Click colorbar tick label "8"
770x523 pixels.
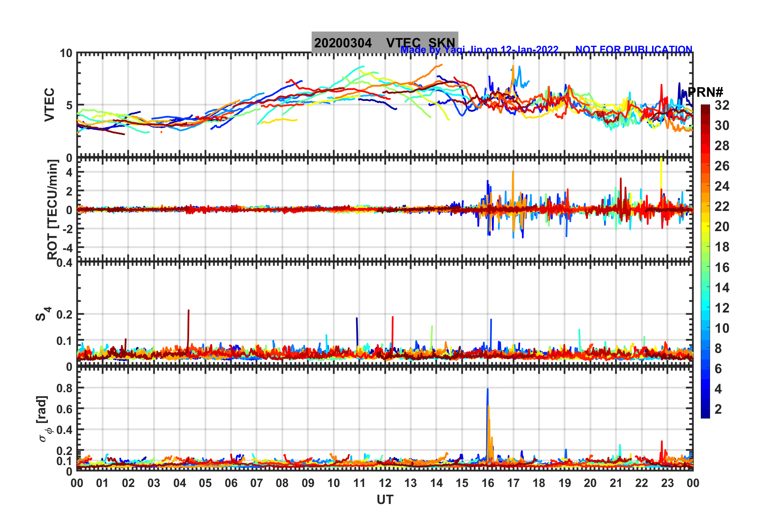click(718, 349)
